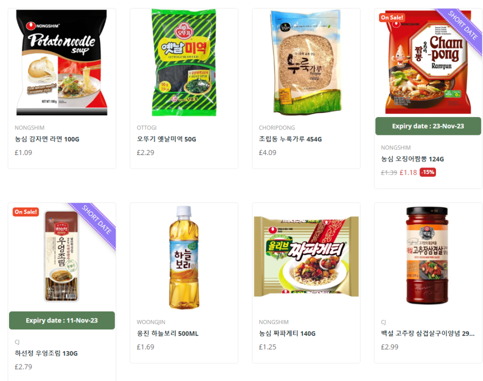
Task: Open the Nongshim Potato noodle soup image
Action: [61, 63]
